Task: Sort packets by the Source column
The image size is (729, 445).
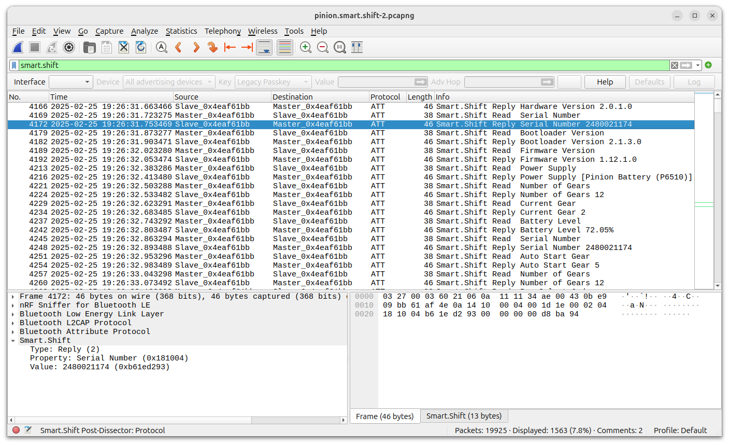Action: coord(222,97)
